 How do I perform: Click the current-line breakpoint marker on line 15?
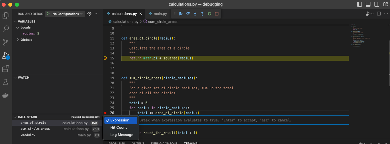coord(105,58)
